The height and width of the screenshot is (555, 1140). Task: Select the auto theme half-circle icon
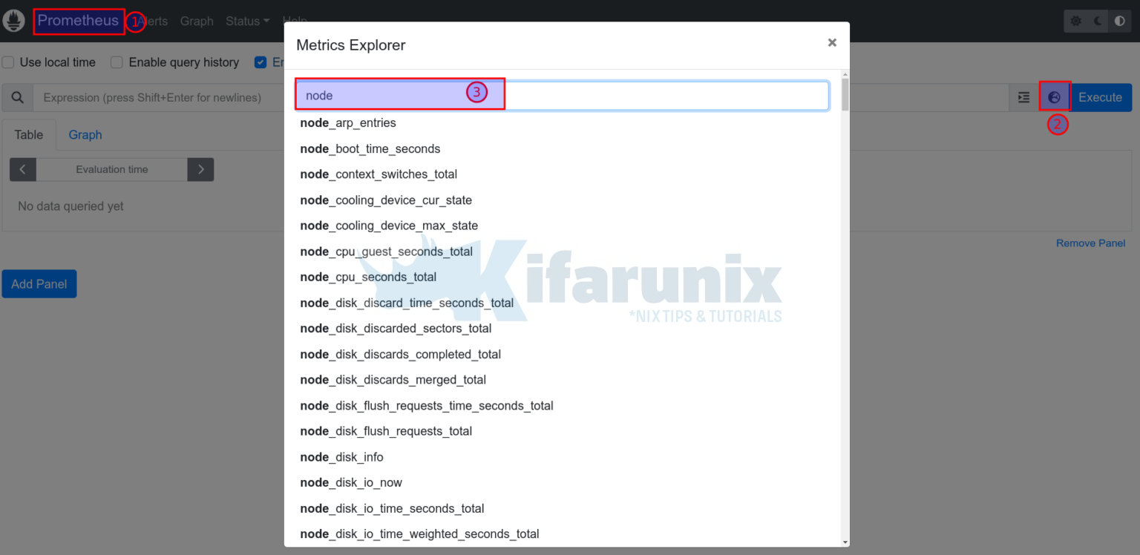click(1120, 21)
